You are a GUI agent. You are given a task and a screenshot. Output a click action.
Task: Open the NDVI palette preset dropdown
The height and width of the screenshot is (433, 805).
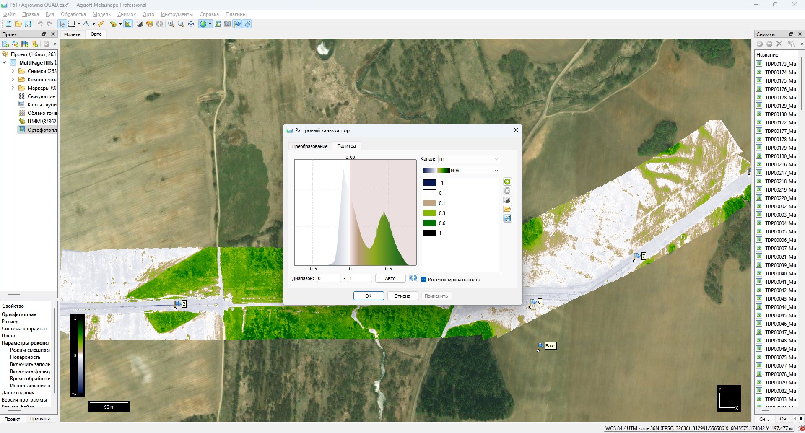pos(460,170)
